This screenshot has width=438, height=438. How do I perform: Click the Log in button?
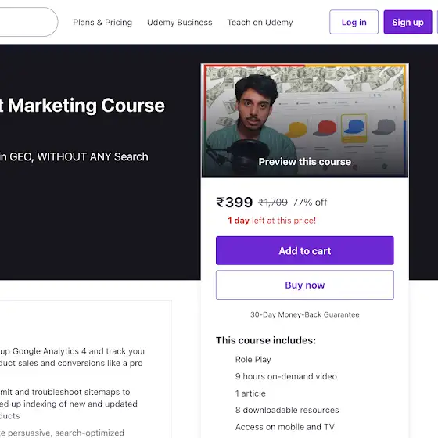coord(354,22)
